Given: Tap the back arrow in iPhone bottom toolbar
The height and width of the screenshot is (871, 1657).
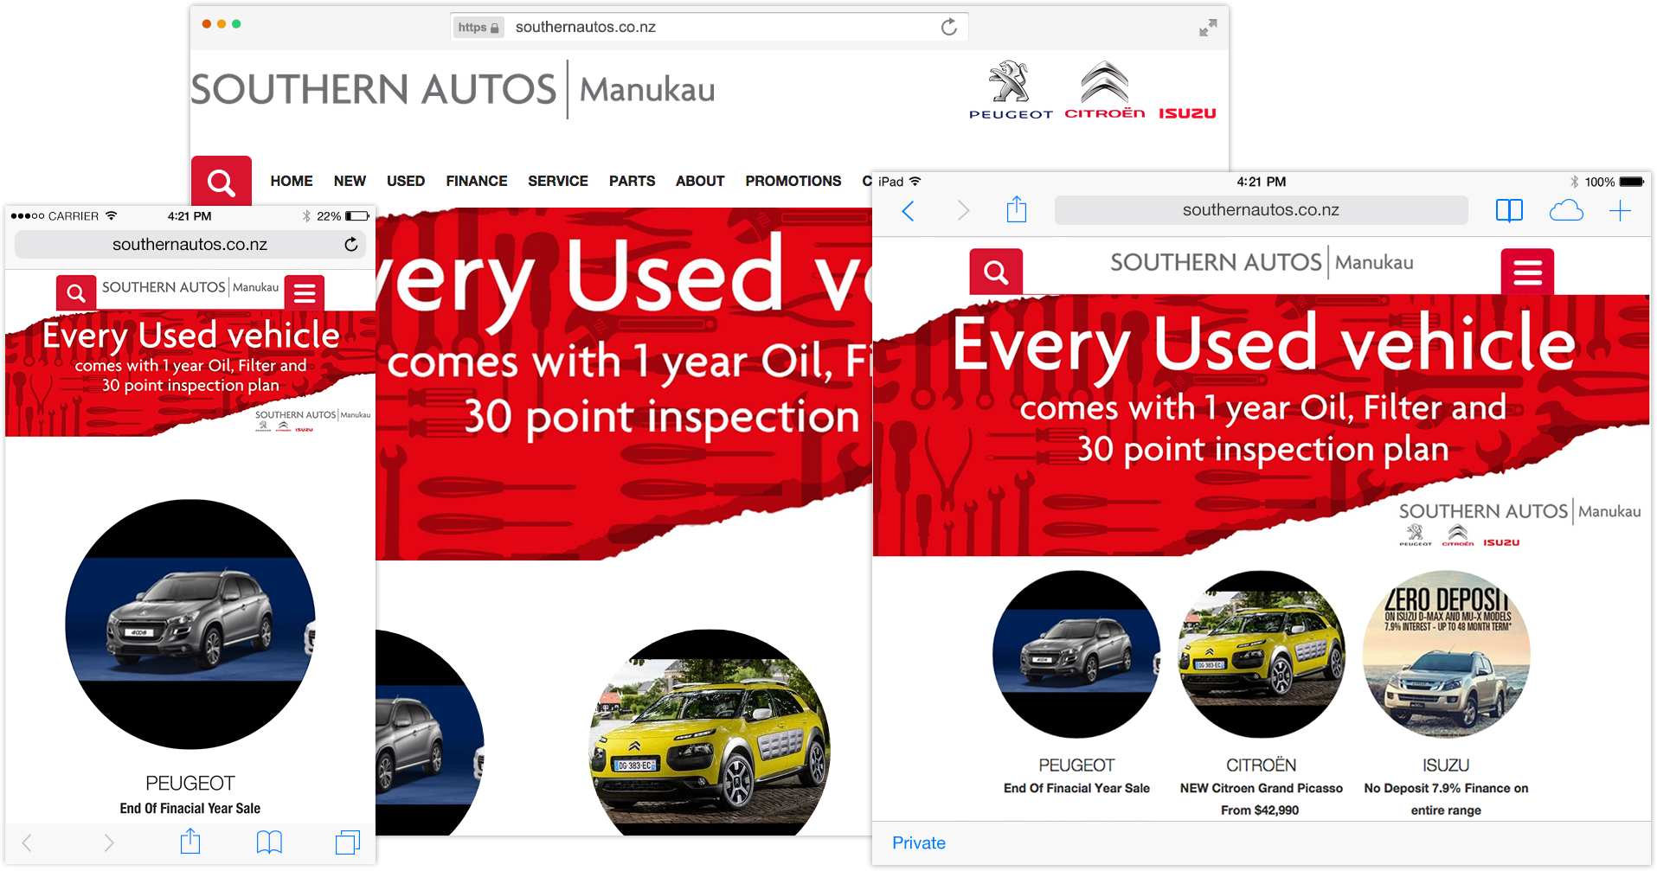Looking at the screenshot, I should coord(27,842).
